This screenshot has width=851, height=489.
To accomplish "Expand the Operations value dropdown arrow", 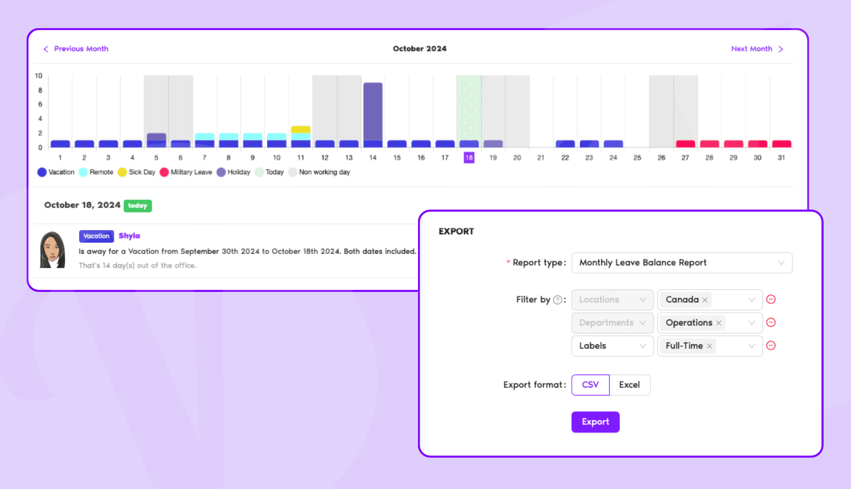I will pyautogui.click(x=752, y=323).
